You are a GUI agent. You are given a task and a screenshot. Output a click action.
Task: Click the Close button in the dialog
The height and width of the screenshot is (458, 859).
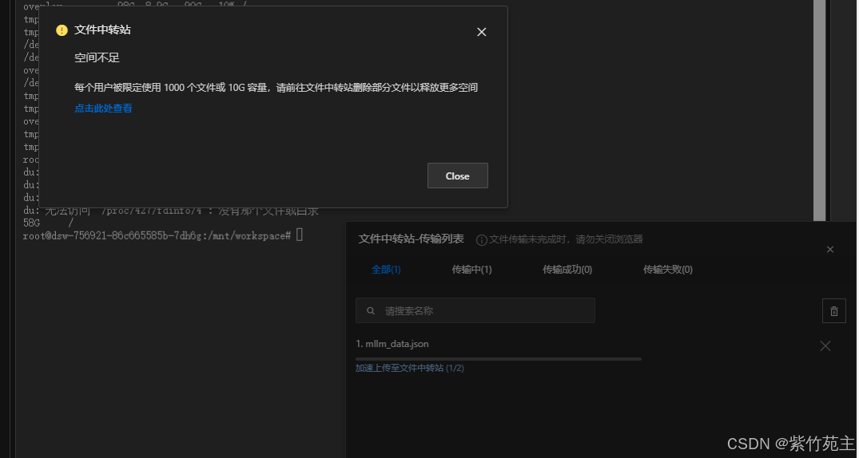457,176
